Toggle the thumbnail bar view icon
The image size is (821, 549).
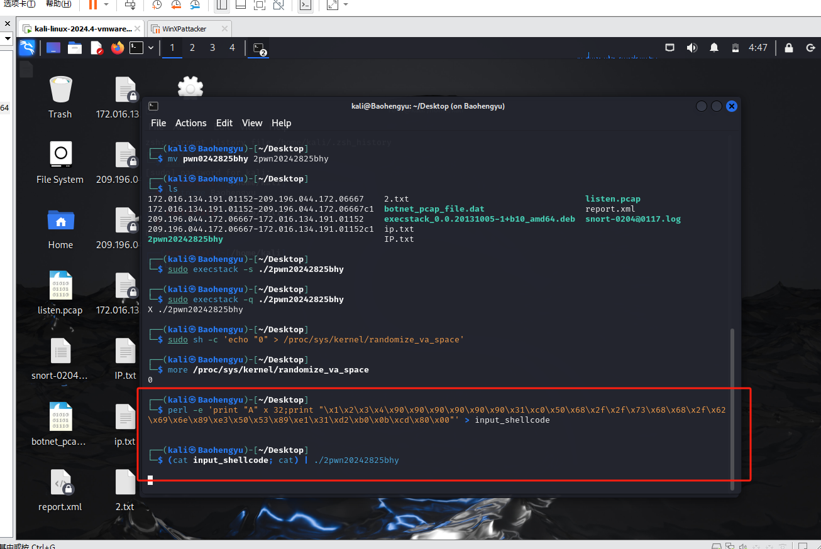tap(241, 5)
